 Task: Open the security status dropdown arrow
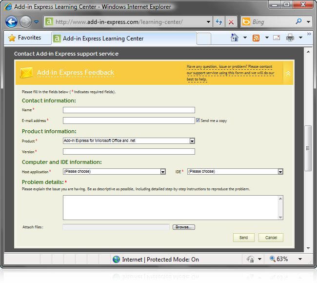(260, 259)
